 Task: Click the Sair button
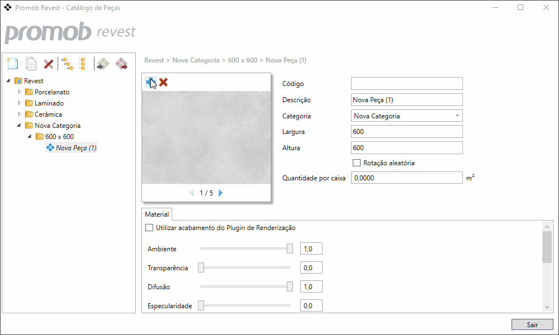pos(532,324)
